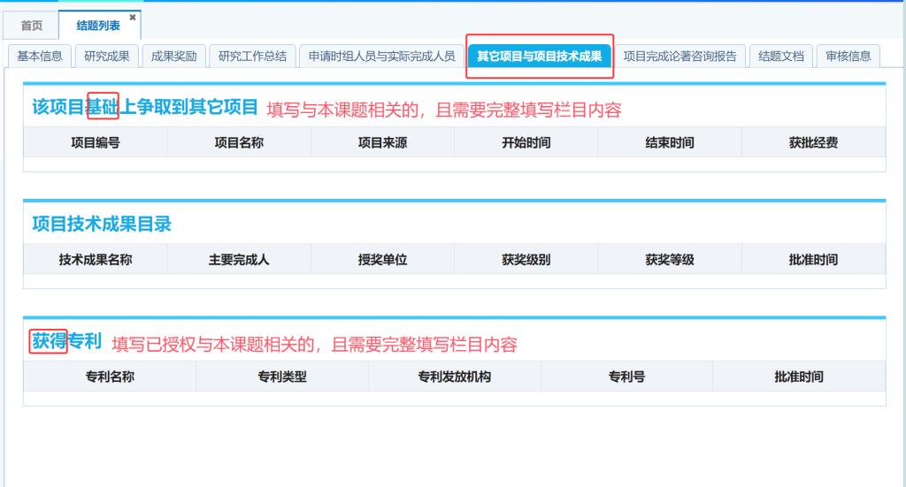
Task: Click the 获奖级别 column header
Action: [526, 260]
